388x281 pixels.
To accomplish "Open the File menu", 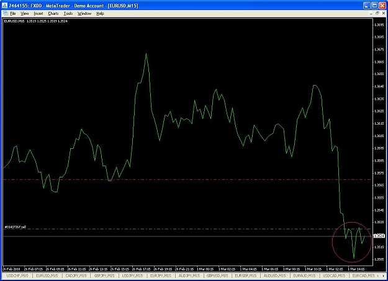I will 13,14.
